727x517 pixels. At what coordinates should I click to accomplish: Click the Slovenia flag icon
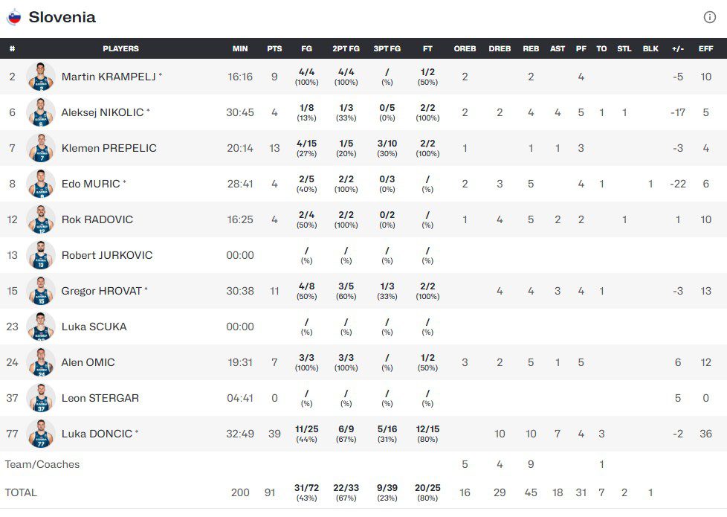pyautogui.click(x=14, y=17)
